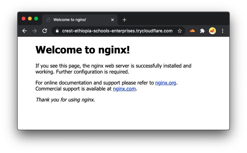Maximize the window with the green button
247x153 pixels.
(36, 19)
